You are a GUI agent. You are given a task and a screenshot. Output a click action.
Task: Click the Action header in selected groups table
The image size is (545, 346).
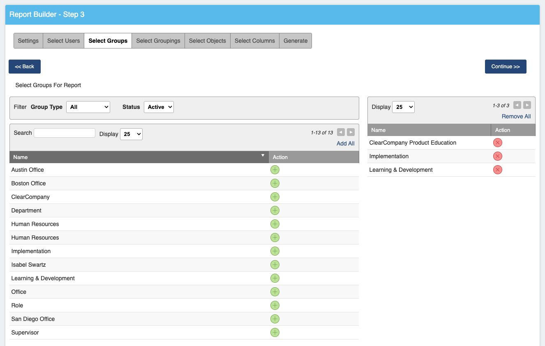[x=513, y=130]
